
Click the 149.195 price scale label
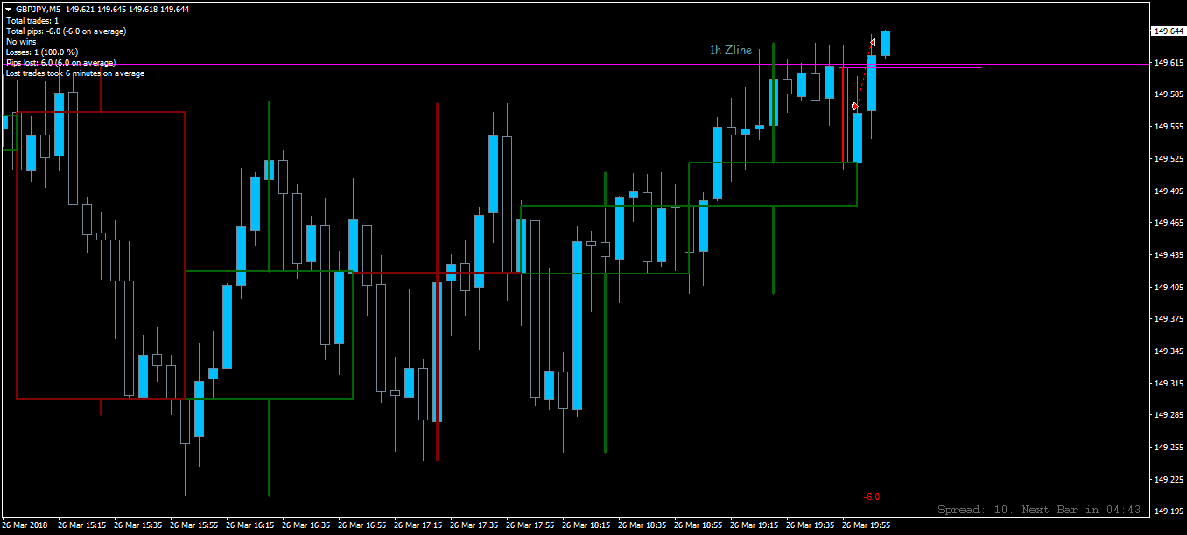pos(1169,511)
